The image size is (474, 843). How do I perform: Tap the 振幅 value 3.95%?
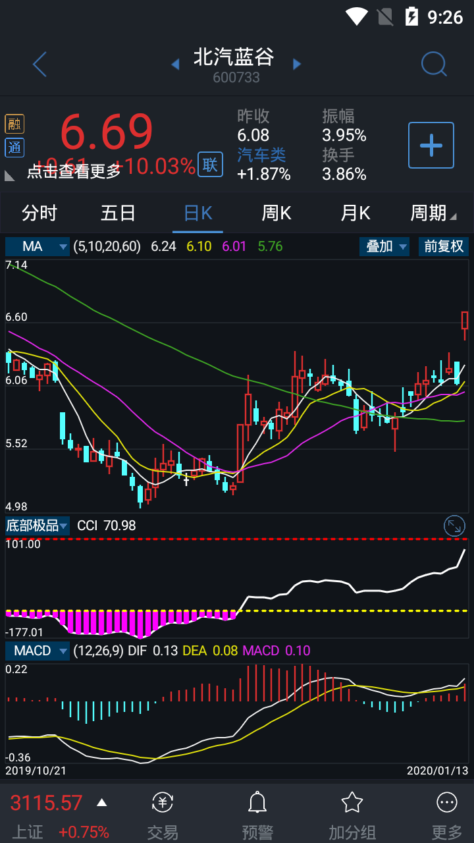[344, 136]
